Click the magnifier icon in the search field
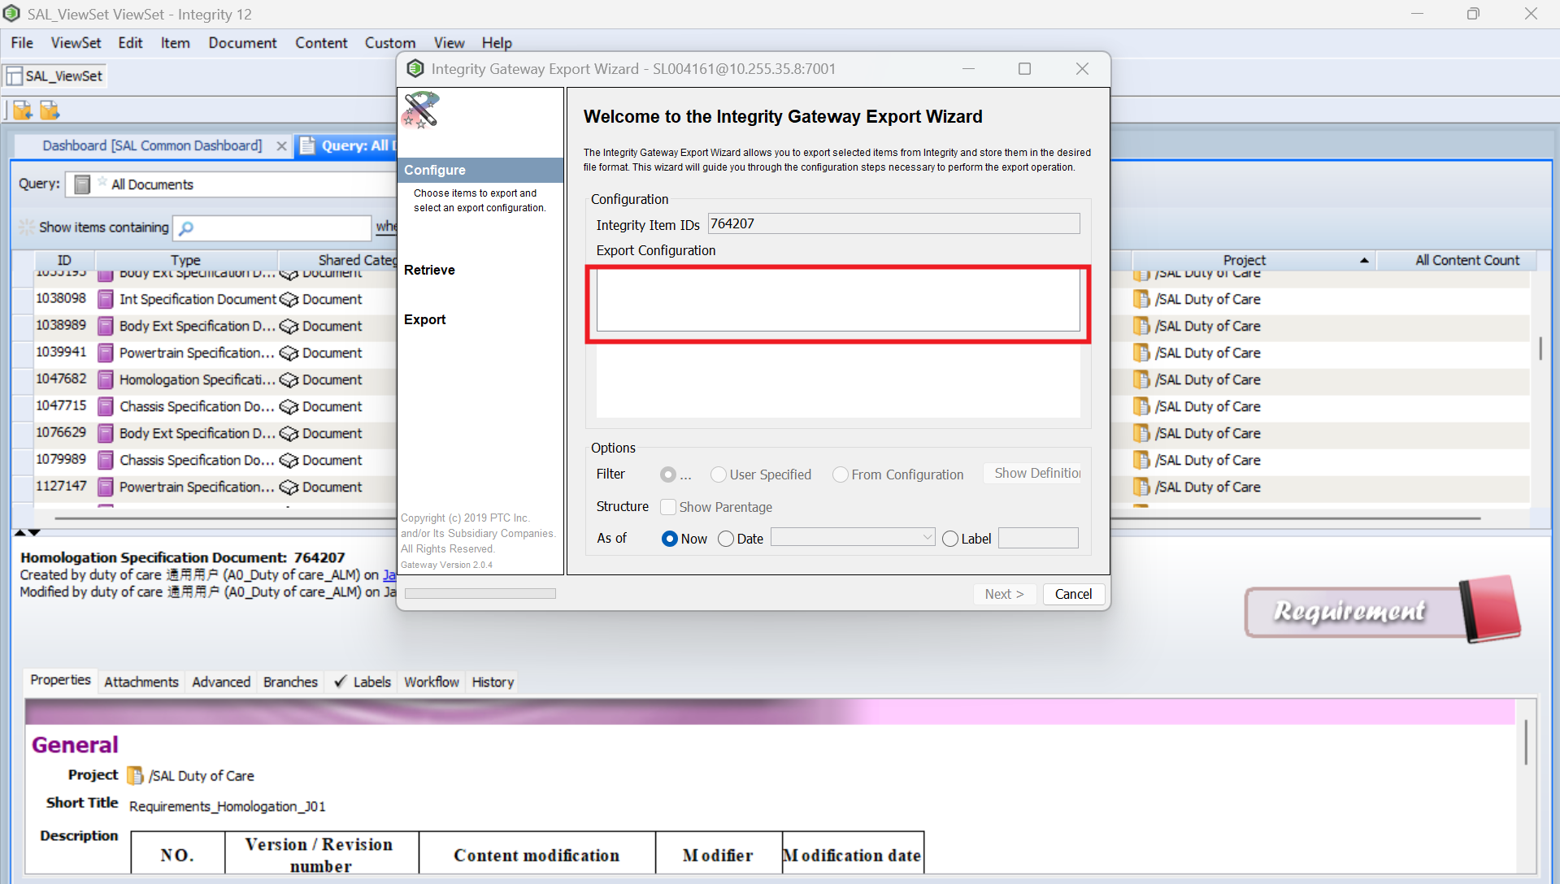The width and height of the screenshot is (1560, 884). pos(186,228)
